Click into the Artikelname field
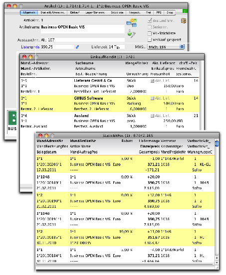Screen dimensions: 226x275 point(83,29)
